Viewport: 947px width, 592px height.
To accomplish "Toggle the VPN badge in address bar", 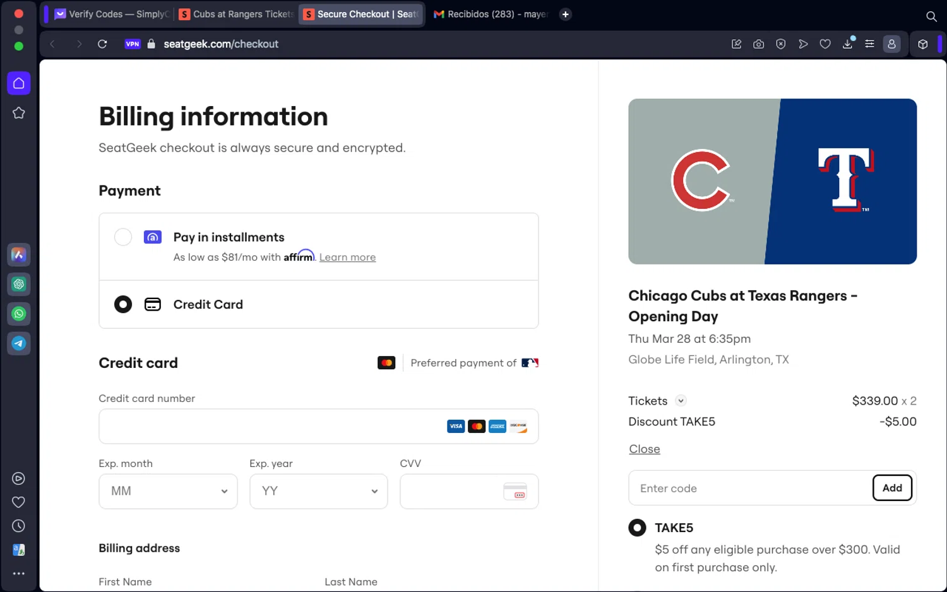I will tap(133, 44).
